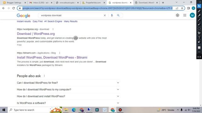Switch to Gmail Inbox tab

click(41, 3)
